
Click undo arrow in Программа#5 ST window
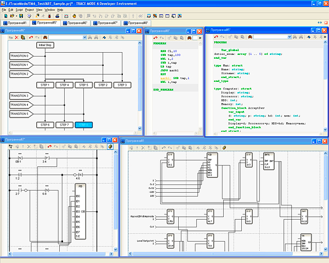[x=216, y=37]
